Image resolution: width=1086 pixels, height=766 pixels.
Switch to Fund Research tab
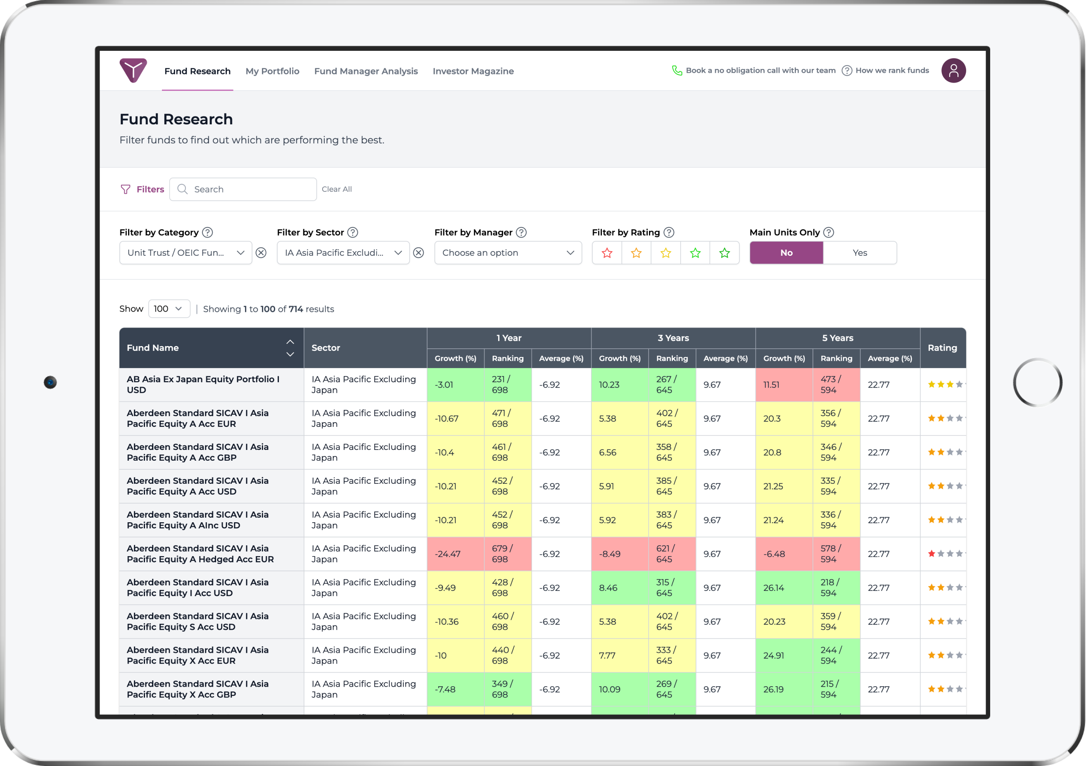pos(197,71)
